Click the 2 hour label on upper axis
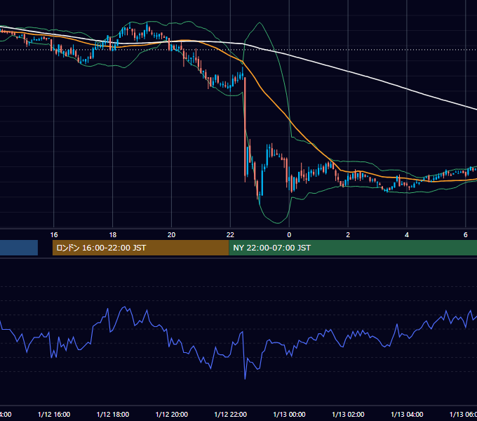Screen dimensions: 477x421 click(348, 235)
